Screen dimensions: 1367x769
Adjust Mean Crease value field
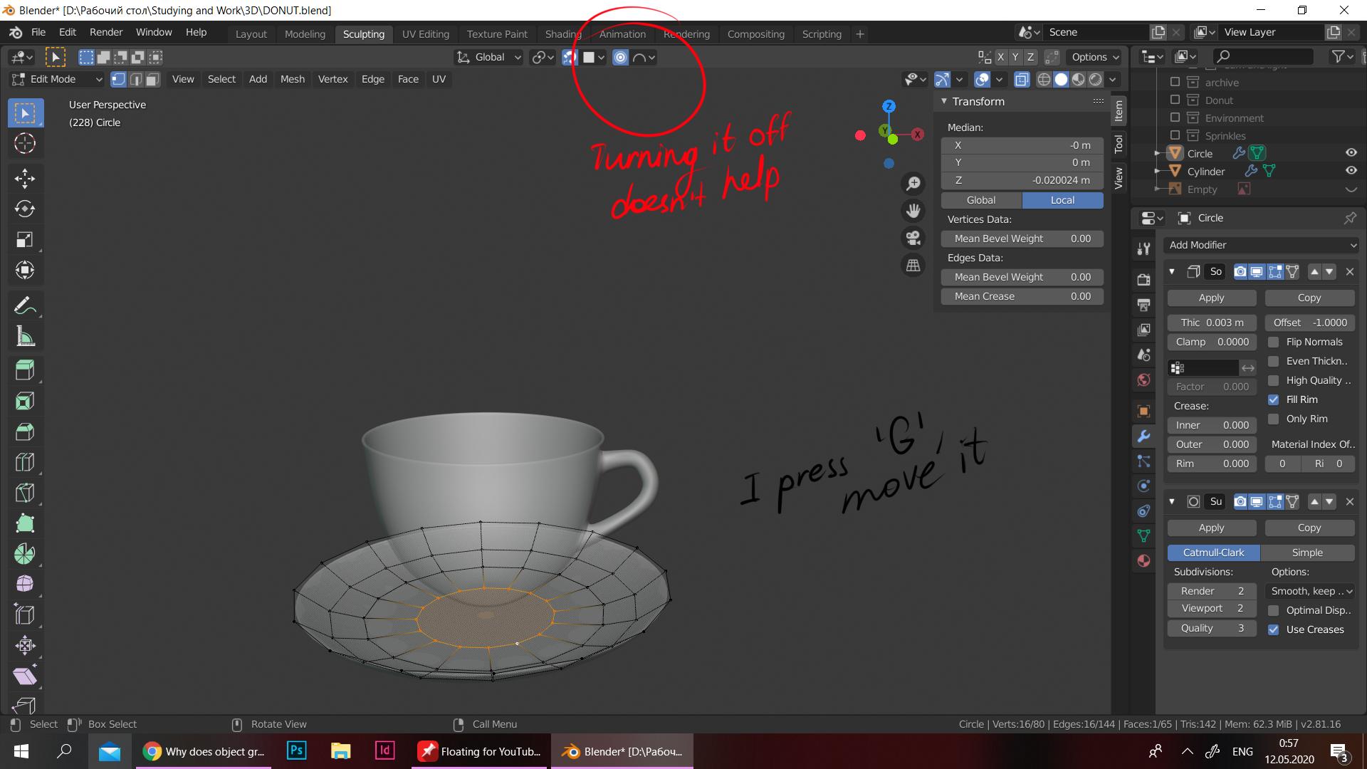[1022, 296]
